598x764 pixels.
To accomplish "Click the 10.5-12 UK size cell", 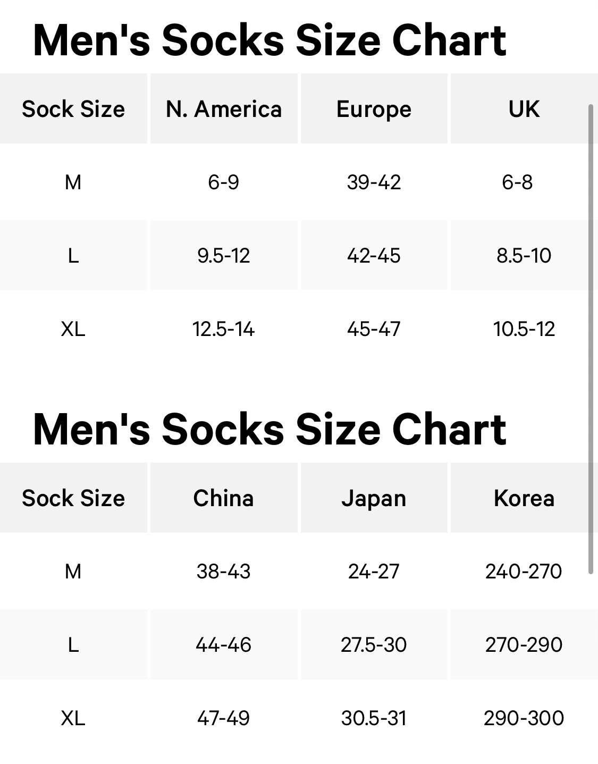I will (524, 329).
